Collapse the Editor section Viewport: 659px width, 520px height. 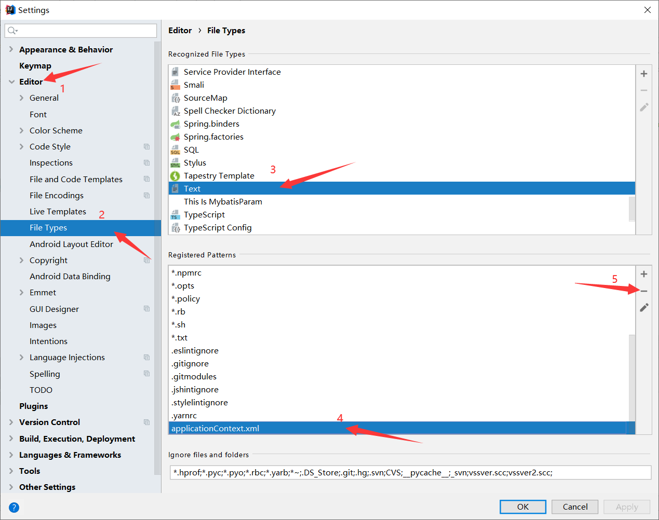coord(11,81)
